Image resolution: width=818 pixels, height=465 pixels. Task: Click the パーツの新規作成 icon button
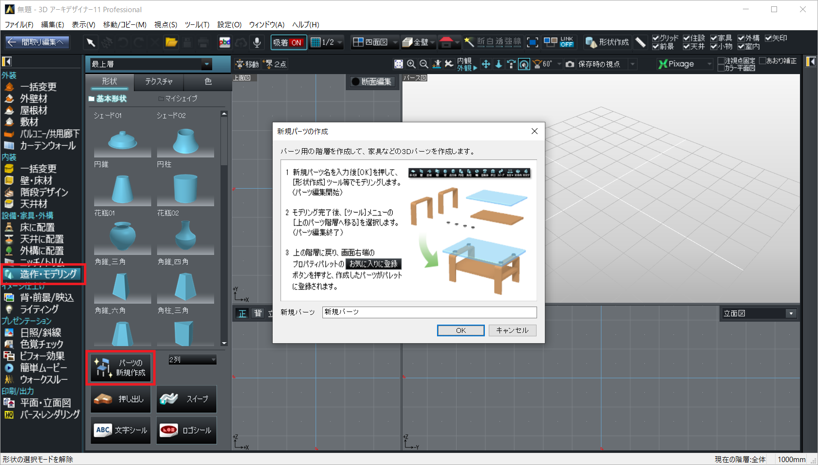point(120,368)
